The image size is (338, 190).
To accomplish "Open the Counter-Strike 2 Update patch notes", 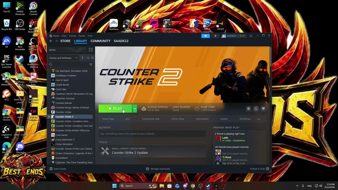I will [x=152, y=151].
